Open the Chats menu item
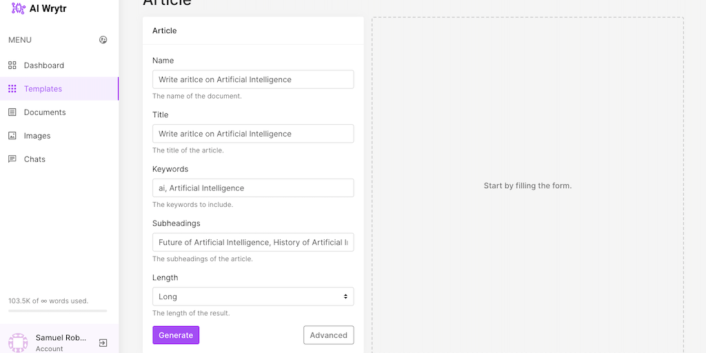Image resolution: width=706 pixels, height=353 pixels. 34,159
